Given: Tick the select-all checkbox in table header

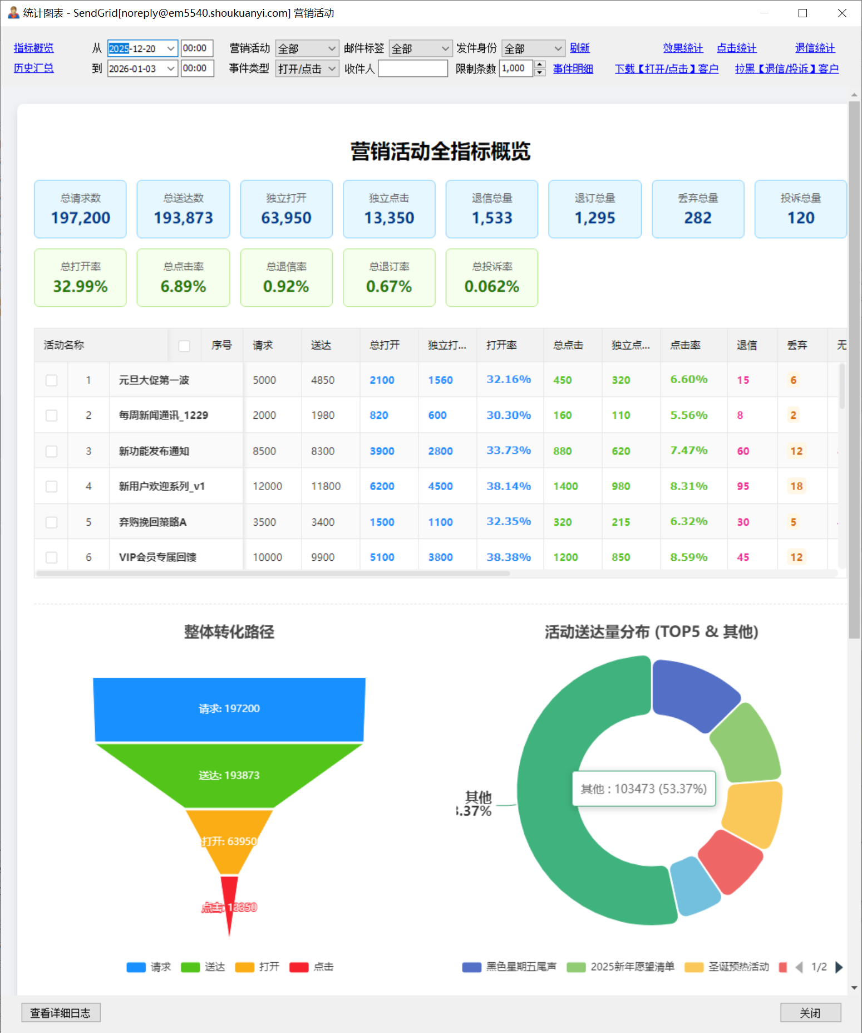Looking at the screenshot, I should (184, 346).
